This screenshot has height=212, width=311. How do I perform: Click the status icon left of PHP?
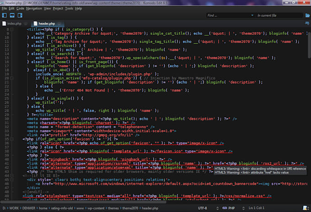pyautogui.click(x=225, y=208)
